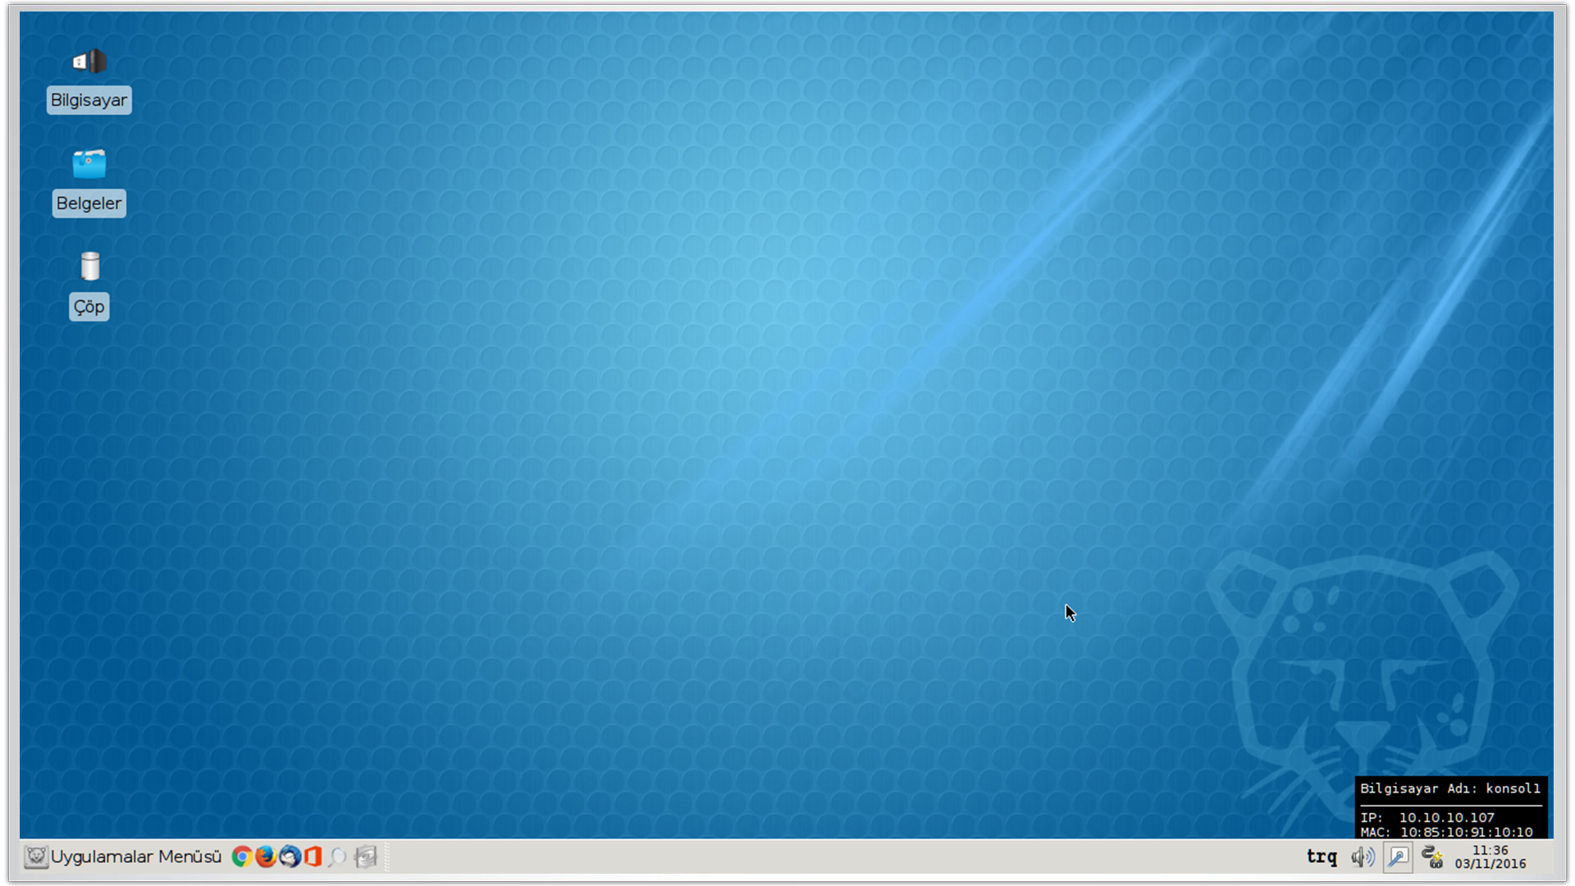Screen dimensions: 1575x886
Task: Click the panel separator handle after launchers
Action: pyautogui.click(x=387, y=857)
